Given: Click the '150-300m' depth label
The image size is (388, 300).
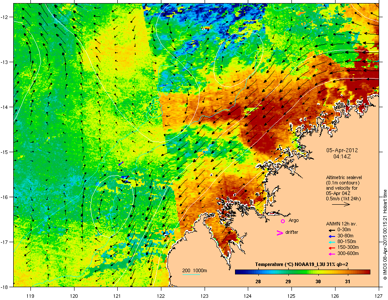Looking at the screenshot, I should [x=348, y=247].
